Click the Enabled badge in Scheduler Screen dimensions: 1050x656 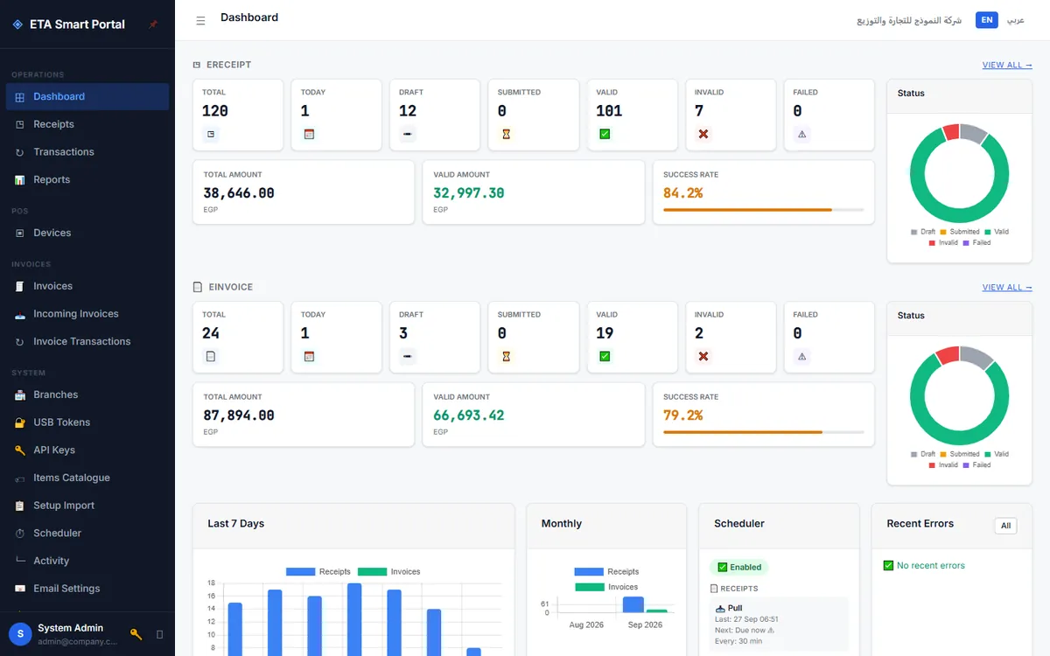click(x=739, y=568)
